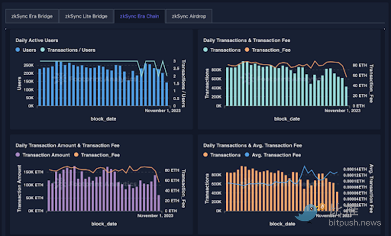Click block_date label under Daily Transaction Amount chart
Image resolution: width=391 pixels, height=236 pixels.
[x=104, y=224]
